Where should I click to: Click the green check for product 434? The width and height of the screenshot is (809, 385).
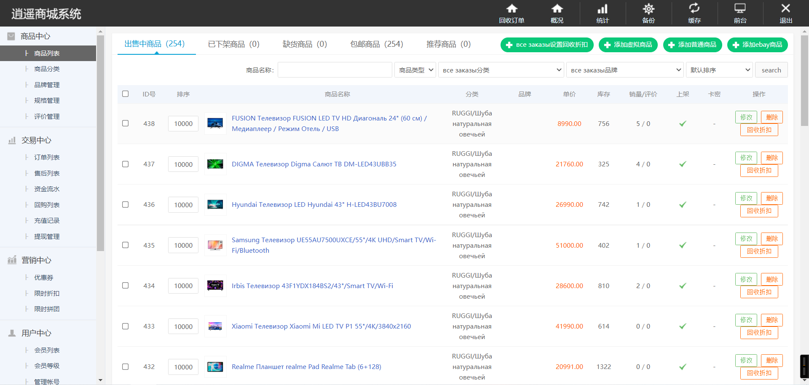[x=683, y=286]
